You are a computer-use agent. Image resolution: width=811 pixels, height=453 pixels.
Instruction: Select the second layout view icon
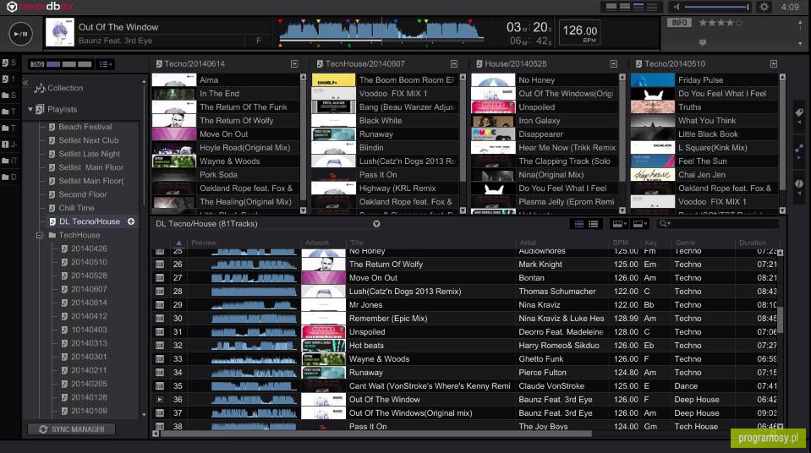pyautogui.click(x=625, y=7)
